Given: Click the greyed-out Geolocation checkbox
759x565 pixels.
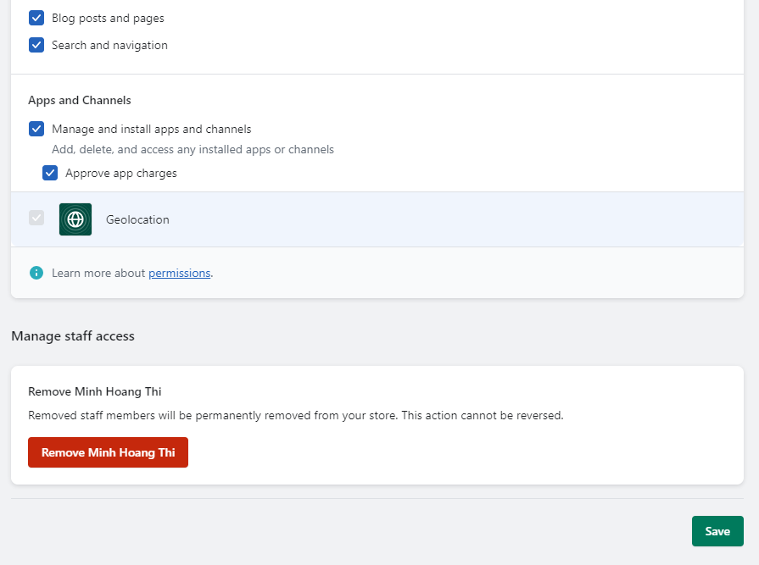Looking at the screenshot, I should click(36, 219).
